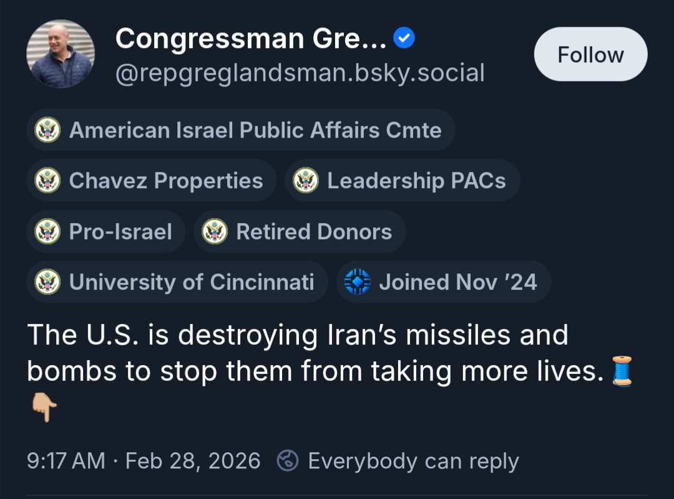Select the American Israel Public Affairs Cmte label

255,130
